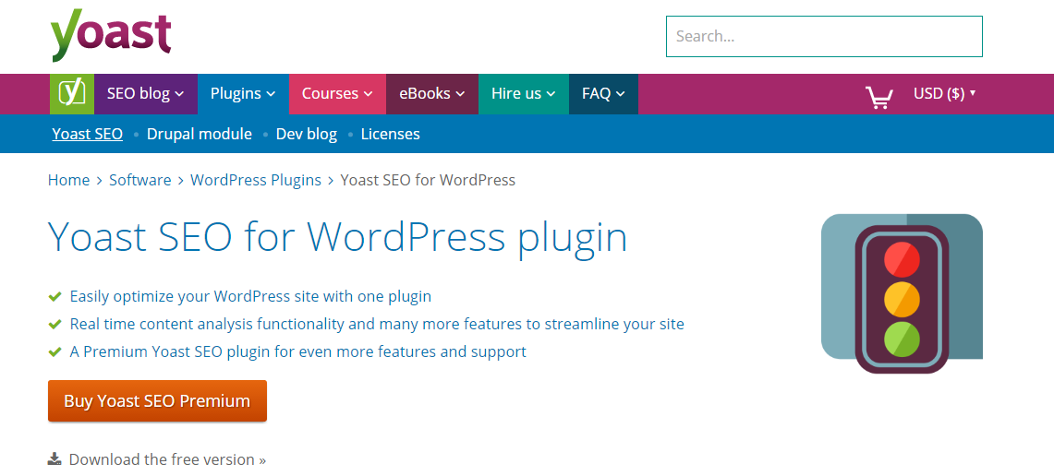
Task: Expand the SEO blog dropdown menu
Action: tap(145, 93)
